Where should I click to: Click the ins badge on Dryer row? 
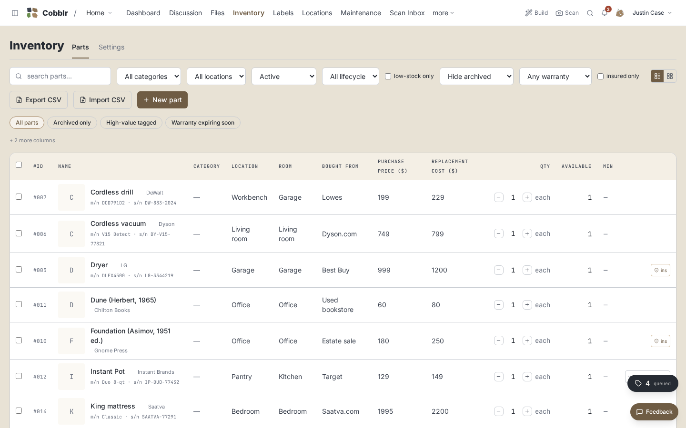[x=660, y=270]
